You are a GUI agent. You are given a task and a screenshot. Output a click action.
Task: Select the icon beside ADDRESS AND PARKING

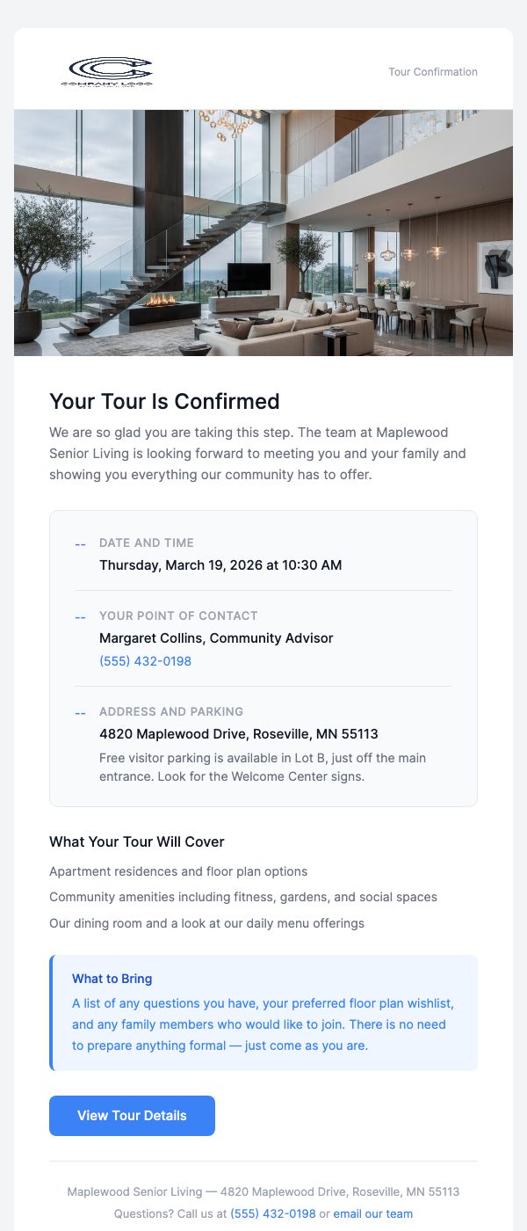tap(80, 712)
